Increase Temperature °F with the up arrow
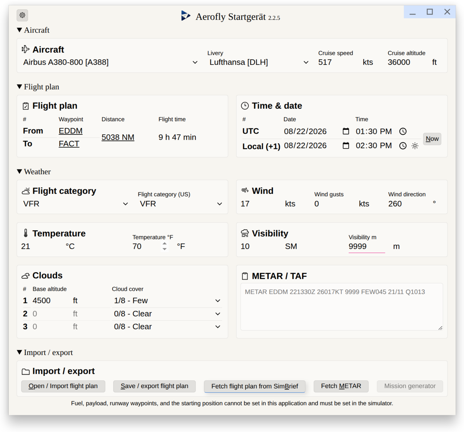Screen dimensions: 464x432 coord(164,243)
